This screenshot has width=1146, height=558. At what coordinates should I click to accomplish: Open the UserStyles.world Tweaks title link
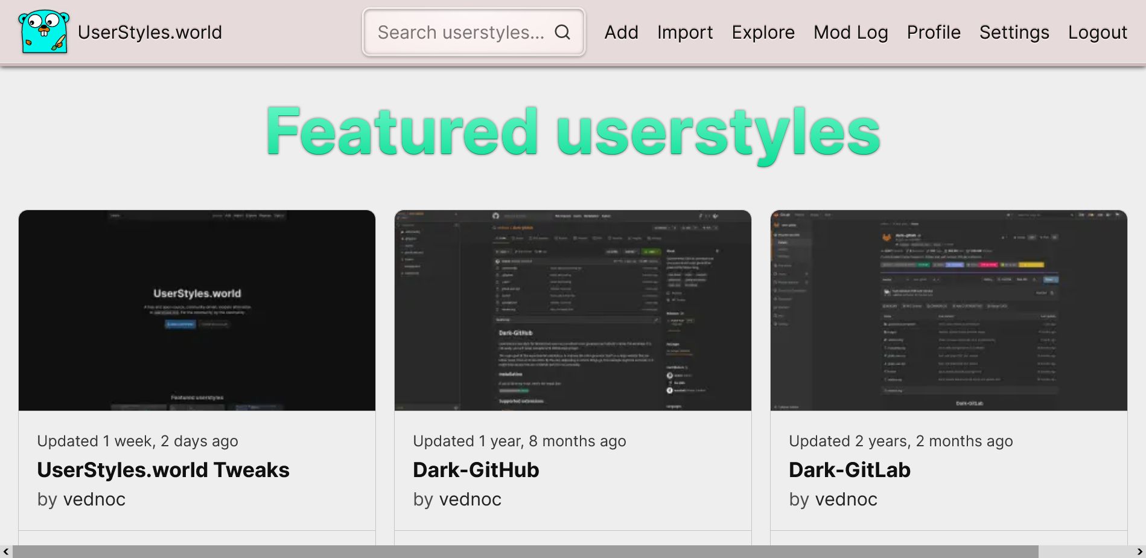point(163,470)
